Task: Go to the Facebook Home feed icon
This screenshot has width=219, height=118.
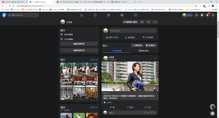Action: click(82, 15)
